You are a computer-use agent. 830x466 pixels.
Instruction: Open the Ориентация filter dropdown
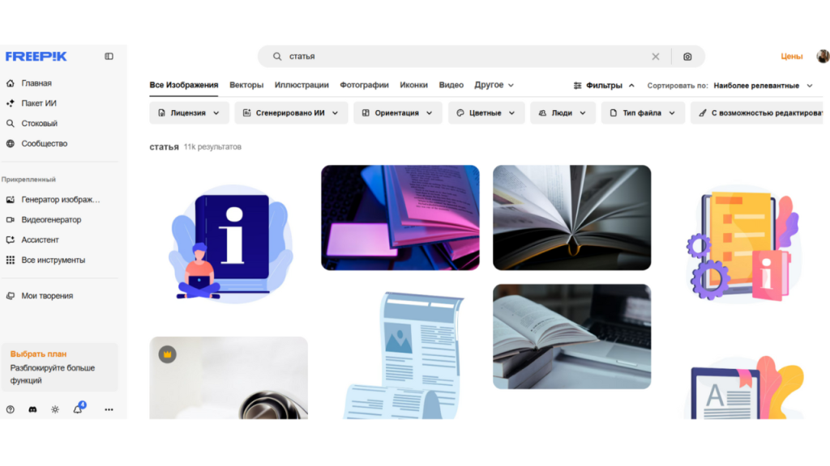point(397,113)
